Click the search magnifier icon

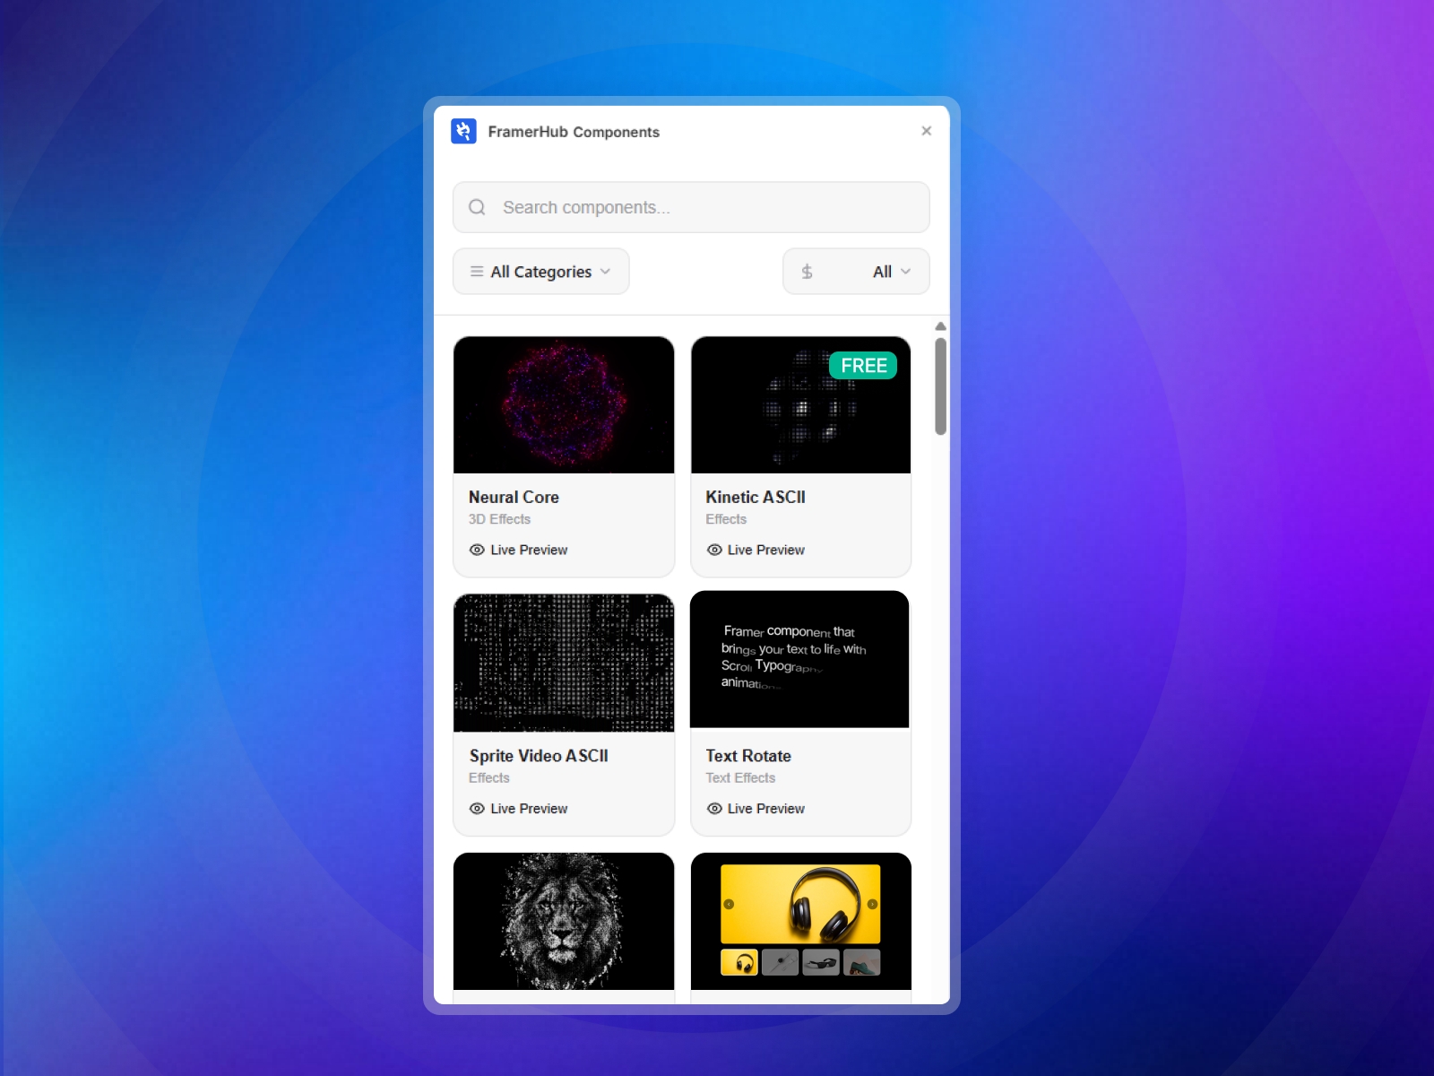pyautogui.click(x=477, y=207)
